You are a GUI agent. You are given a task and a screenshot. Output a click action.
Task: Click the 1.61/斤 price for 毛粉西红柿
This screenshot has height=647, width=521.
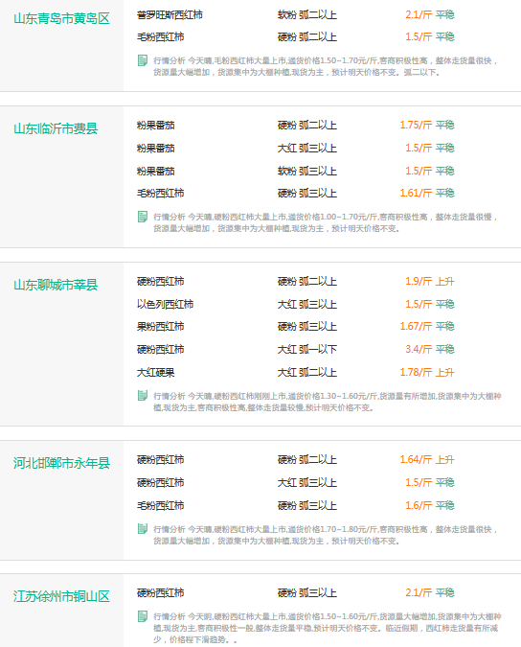(416, 193)
